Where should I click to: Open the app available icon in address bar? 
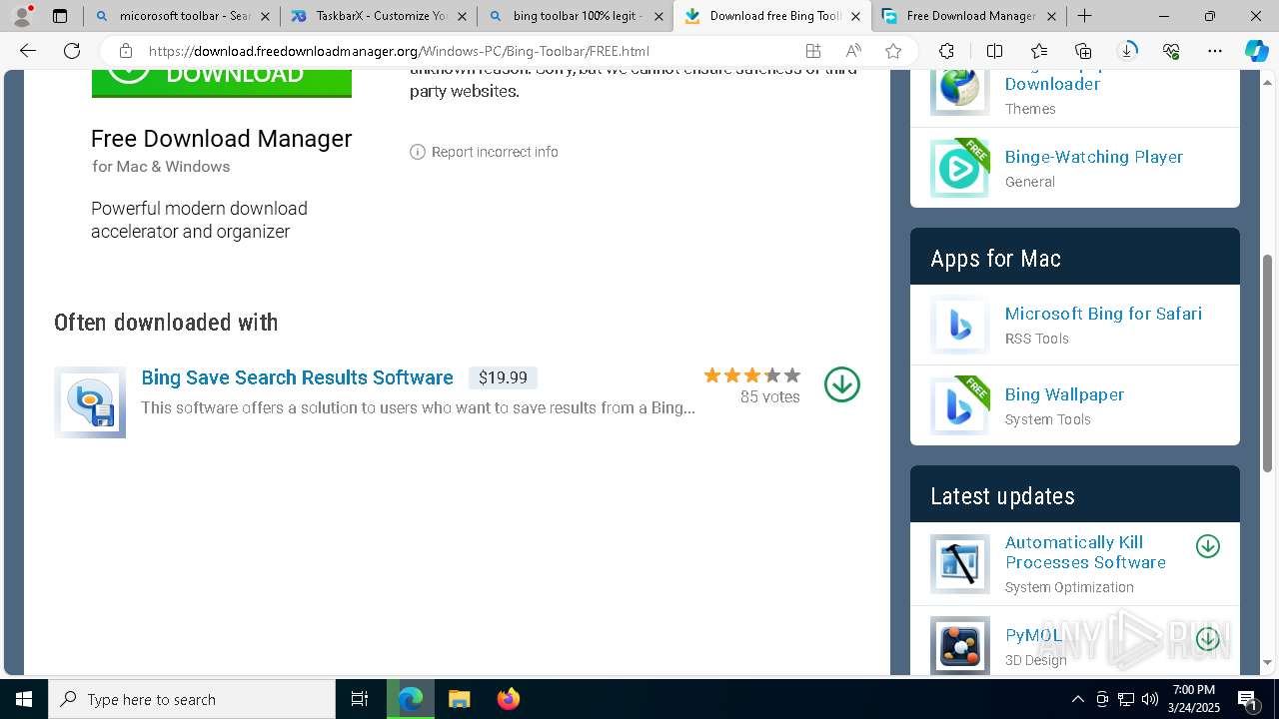813,51
